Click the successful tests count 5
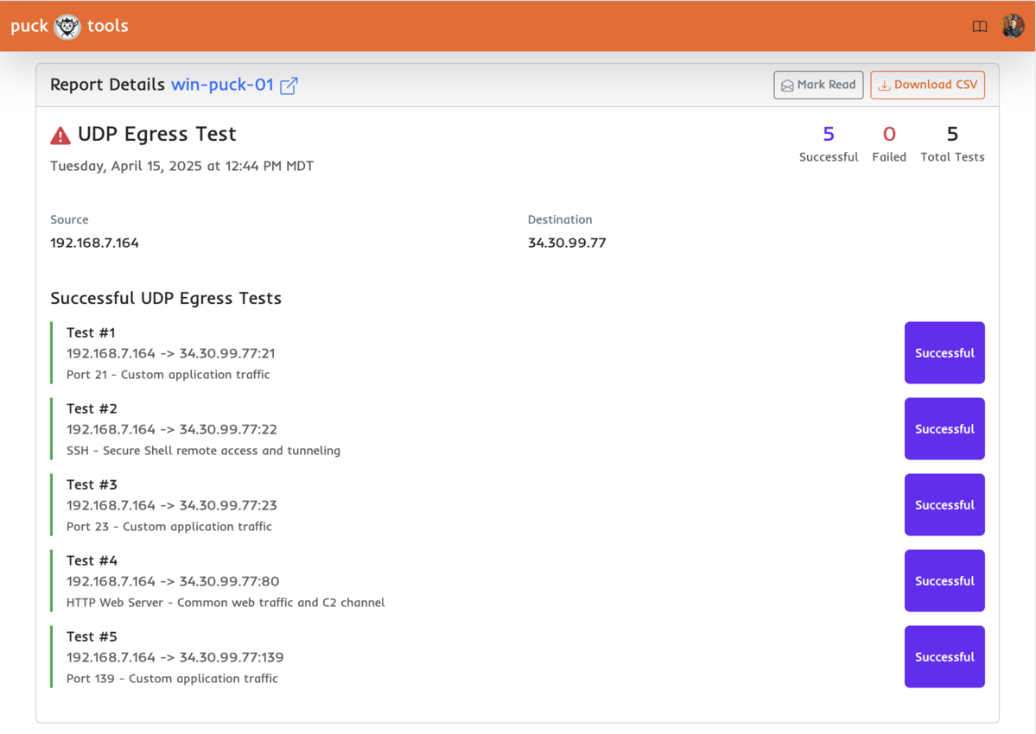This screenshot has width=1036, height=734. (x=828, y=134)
